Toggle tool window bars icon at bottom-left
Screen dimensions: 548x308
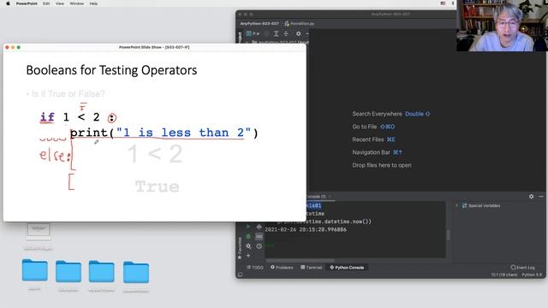coord(240,275)
